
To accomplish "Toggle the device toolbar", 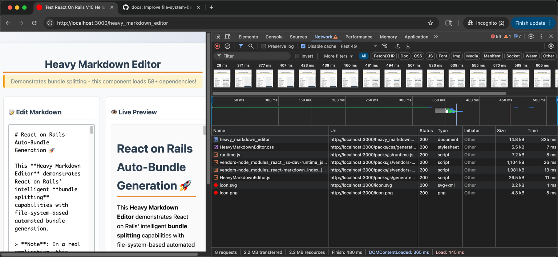I will (227, 36).
